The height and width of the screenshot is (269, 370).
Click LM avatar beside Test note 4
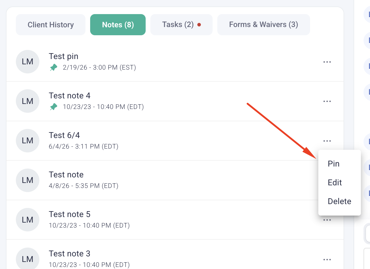(x=28, y=101)
